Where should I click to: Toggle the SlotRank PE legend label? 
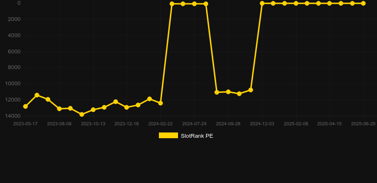click(x=197, y=136)
